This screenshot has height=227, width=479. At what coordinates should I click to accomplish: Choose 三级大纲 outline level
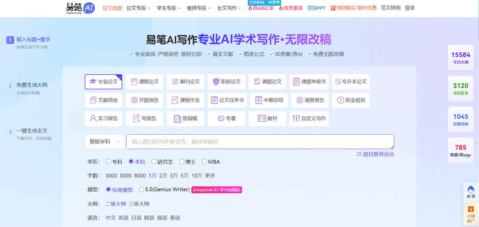[139, 204]
